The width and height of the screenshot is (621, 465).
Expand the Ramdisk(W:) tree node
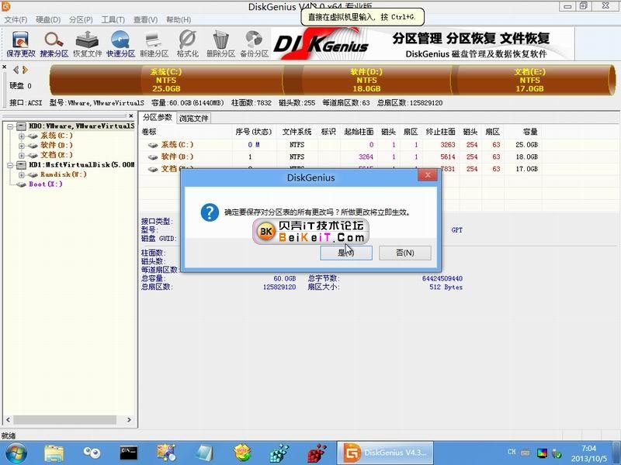(22, 175)
